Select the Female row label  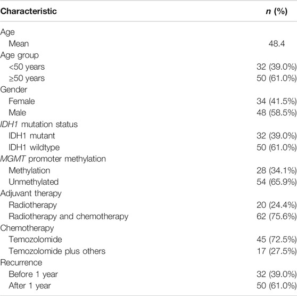(x=22, y=101)
